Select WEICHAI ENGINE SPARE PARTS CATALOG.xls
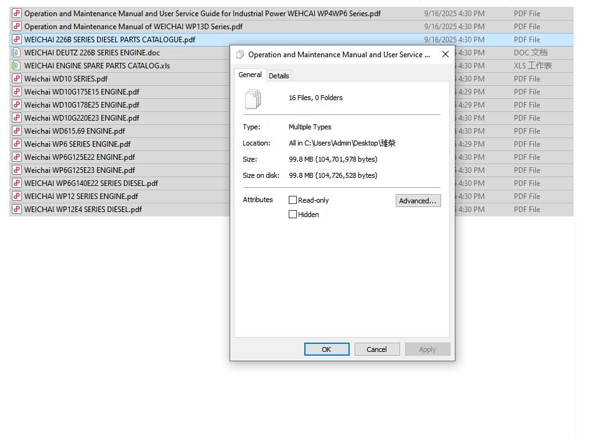This screenshot has height=439, width=606. click(x=97, y=66)
